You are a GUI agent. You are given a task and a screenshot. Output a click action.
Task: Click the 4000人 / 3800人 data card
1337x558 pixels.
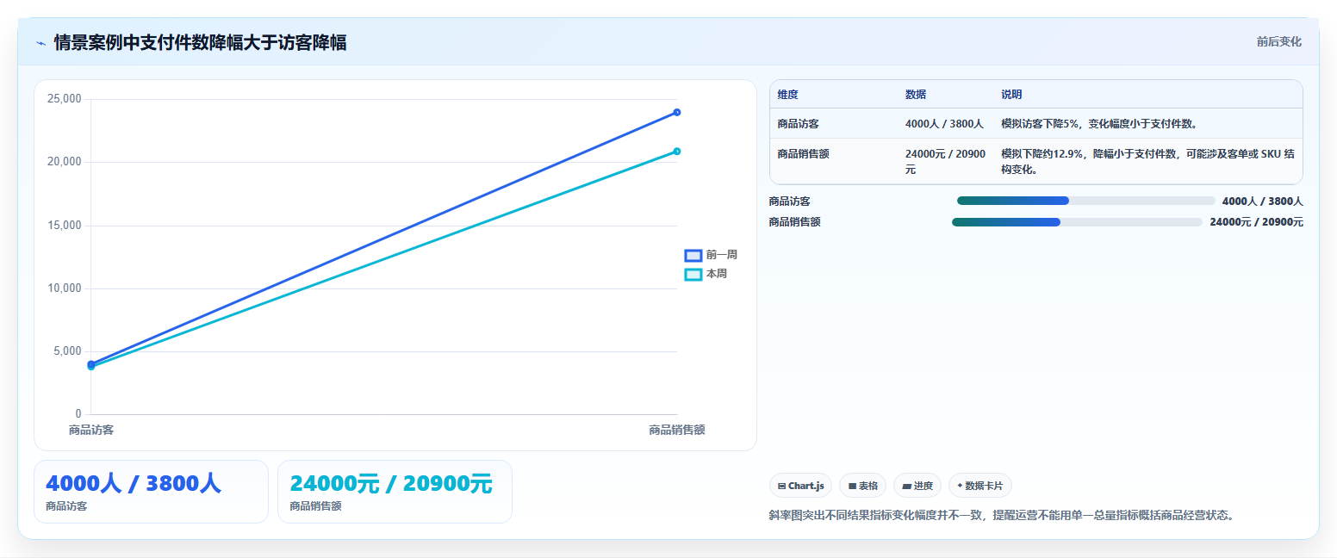tap(151, 492)
